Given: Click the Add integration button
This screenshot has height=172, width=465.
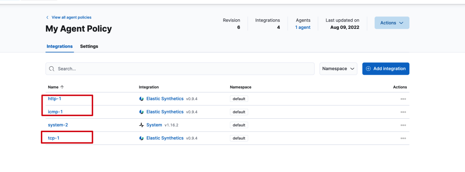Looking at the screenshot, I should tap(386, 69).
